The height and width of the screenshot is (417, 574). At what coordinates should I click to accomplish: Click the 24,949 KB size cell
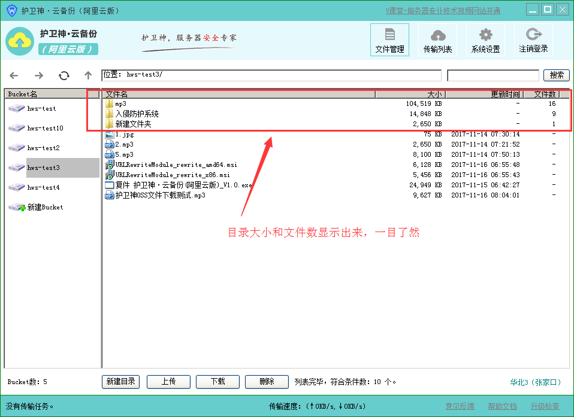426,185
